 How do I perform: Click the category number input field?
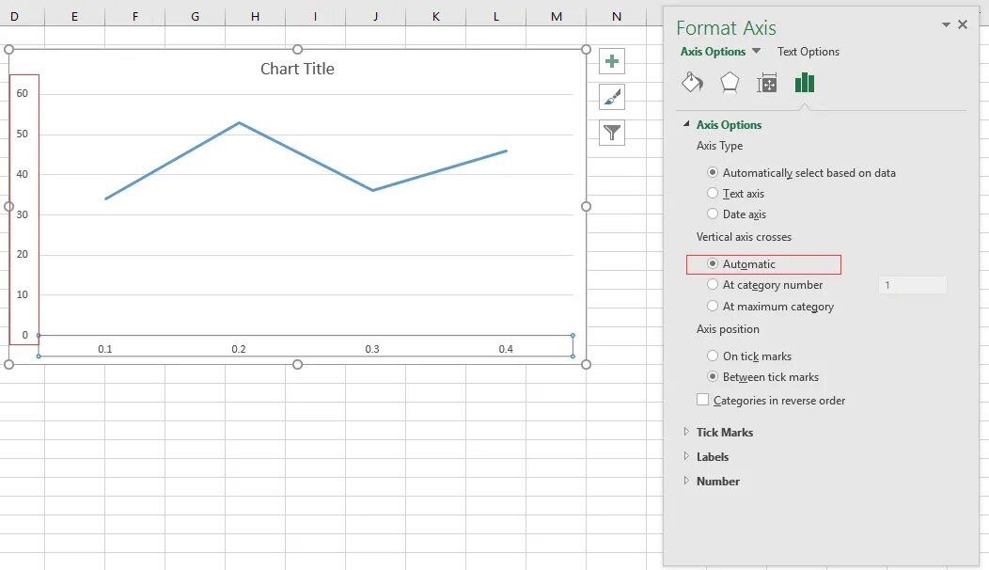pyautogui.click(x=912, y=285)
